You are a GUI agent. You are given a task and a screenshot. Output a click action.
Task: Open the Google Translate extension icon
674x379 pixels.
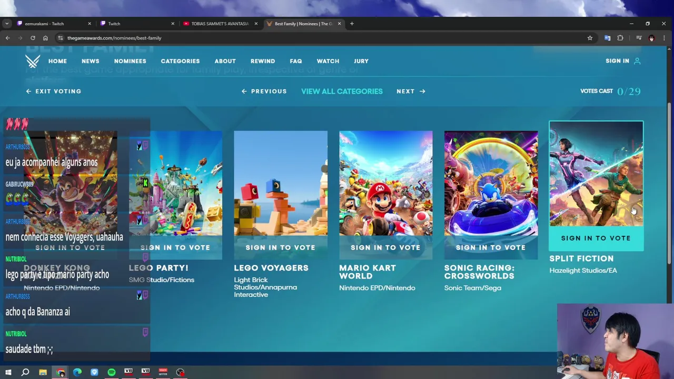tap(607, 38)
